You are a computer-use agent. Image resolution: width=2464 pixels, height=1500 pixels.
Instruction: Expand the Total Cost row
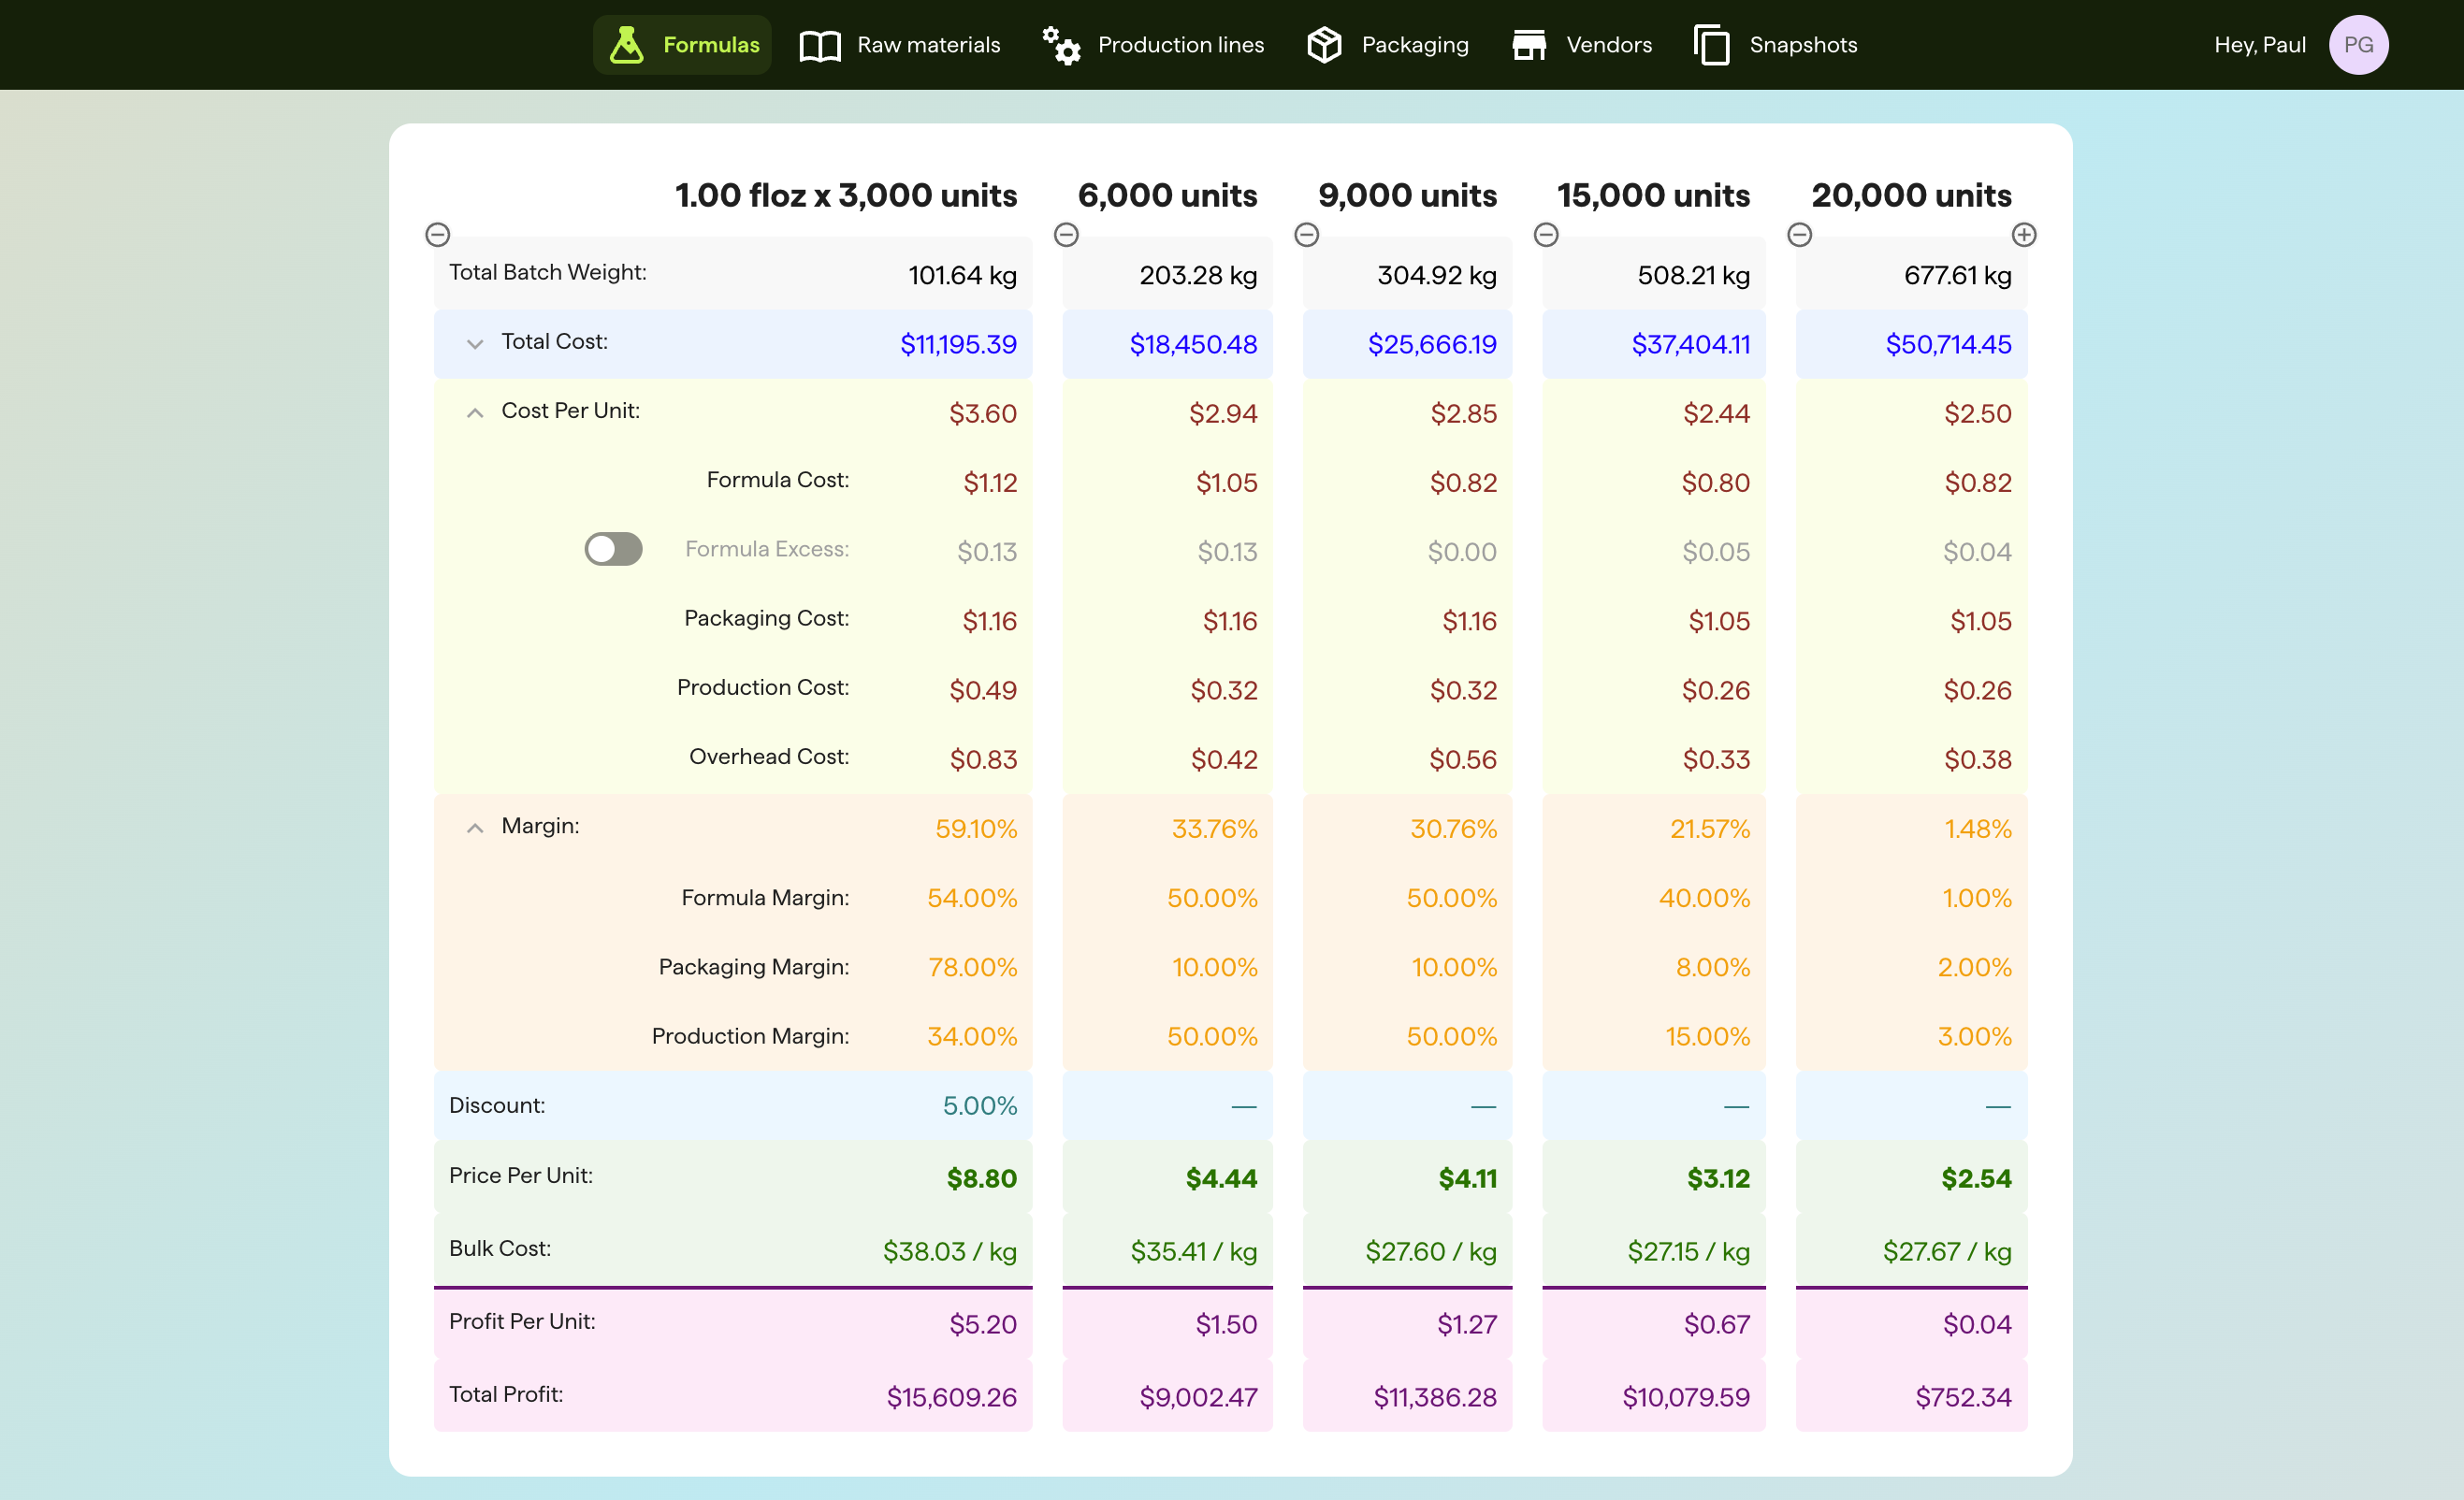point(476,343)
